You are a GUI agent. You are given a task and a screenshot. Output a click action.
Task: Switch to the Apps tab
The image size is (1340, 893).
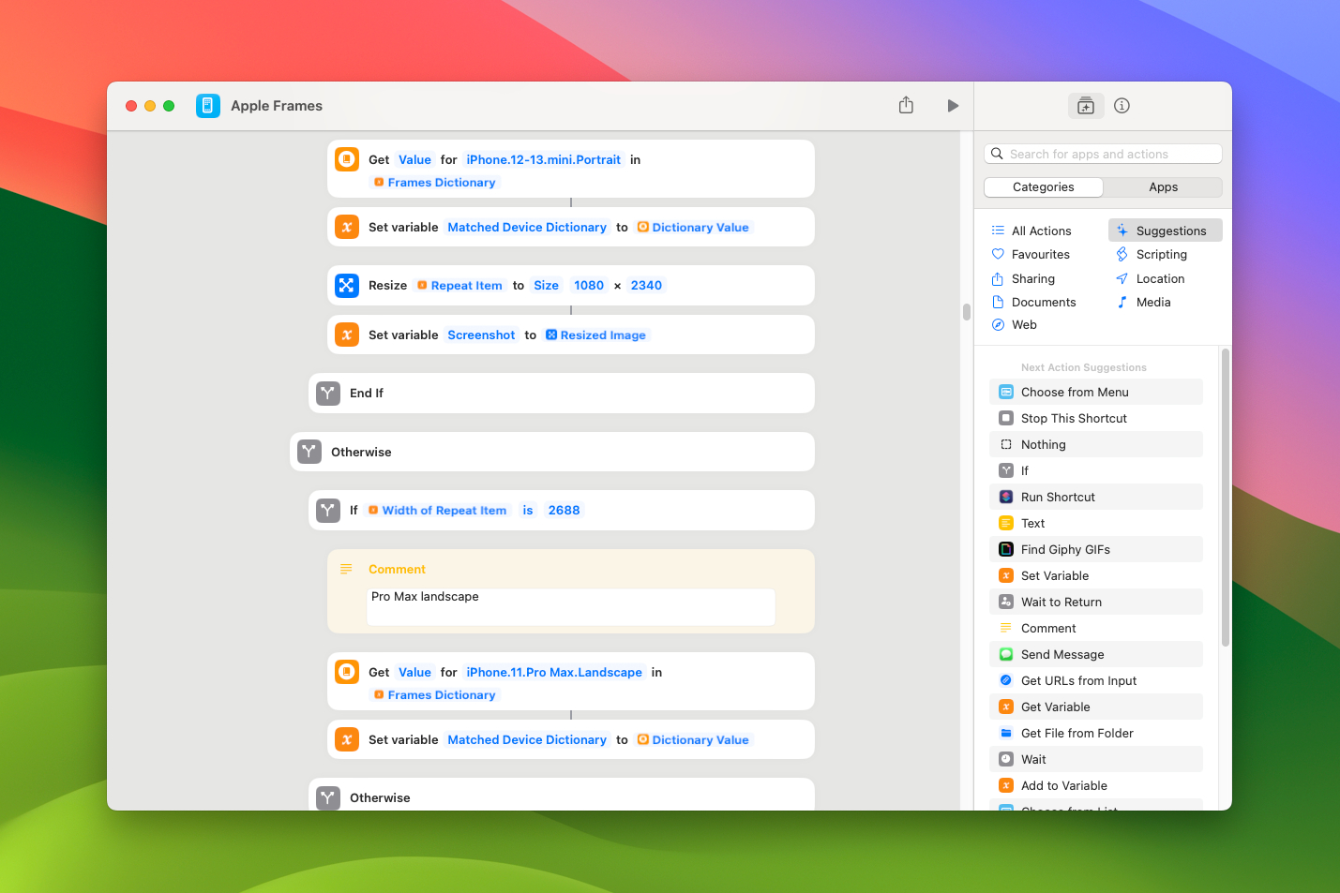point(1163,187)
